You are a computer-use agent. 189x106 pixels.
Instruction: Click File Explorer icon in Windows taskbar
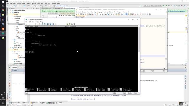click(x=3, y=15)
